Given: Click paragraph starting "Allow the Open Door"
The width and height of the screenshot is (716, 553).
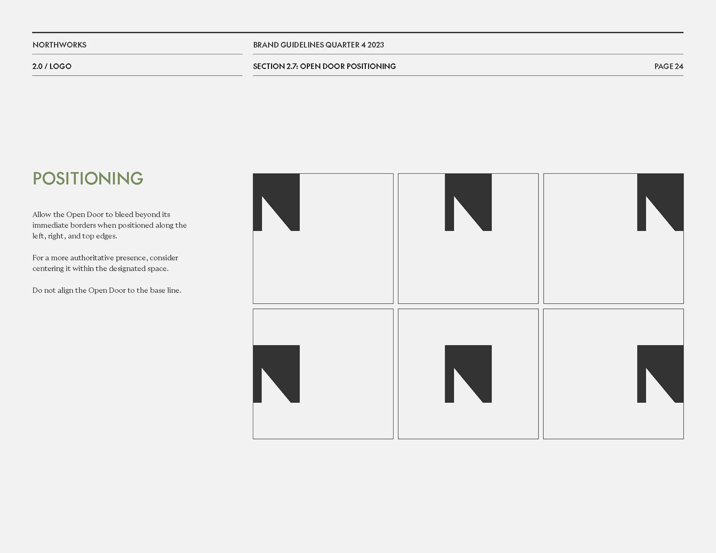Looking at the screenshot, I should tap(110, 225).
